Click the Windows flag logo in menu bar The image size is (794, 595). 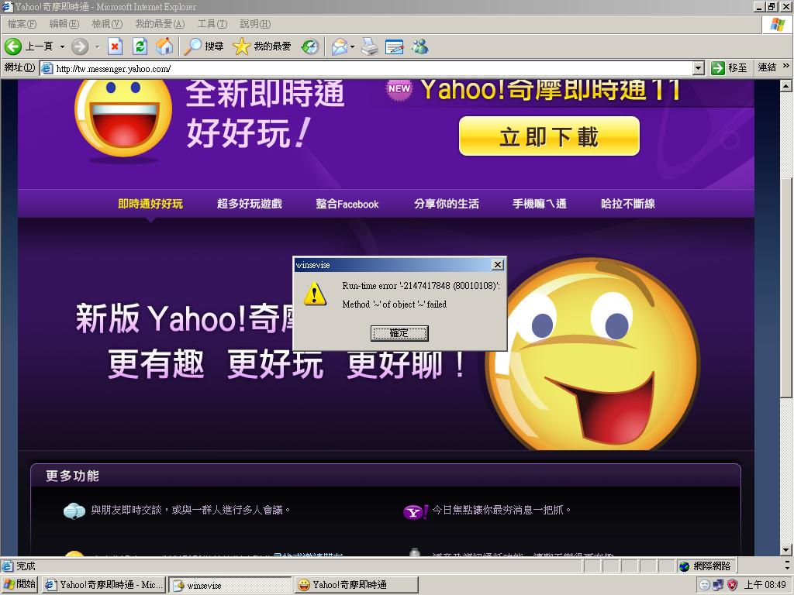777,24
